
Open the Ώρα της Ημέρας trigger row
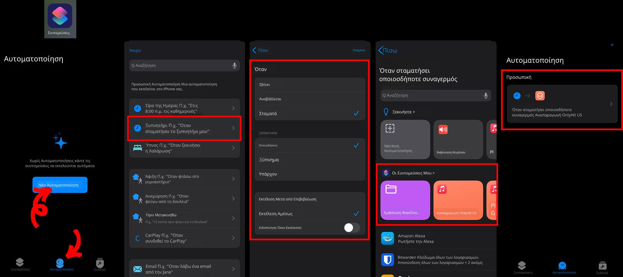click(x=184, y=108)
